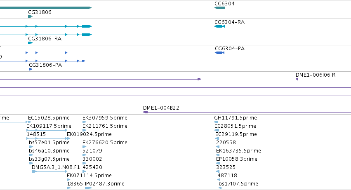Click the DME1-004B22 arrowhead feature
Screen dimensions: 351x190
point(146,112)
